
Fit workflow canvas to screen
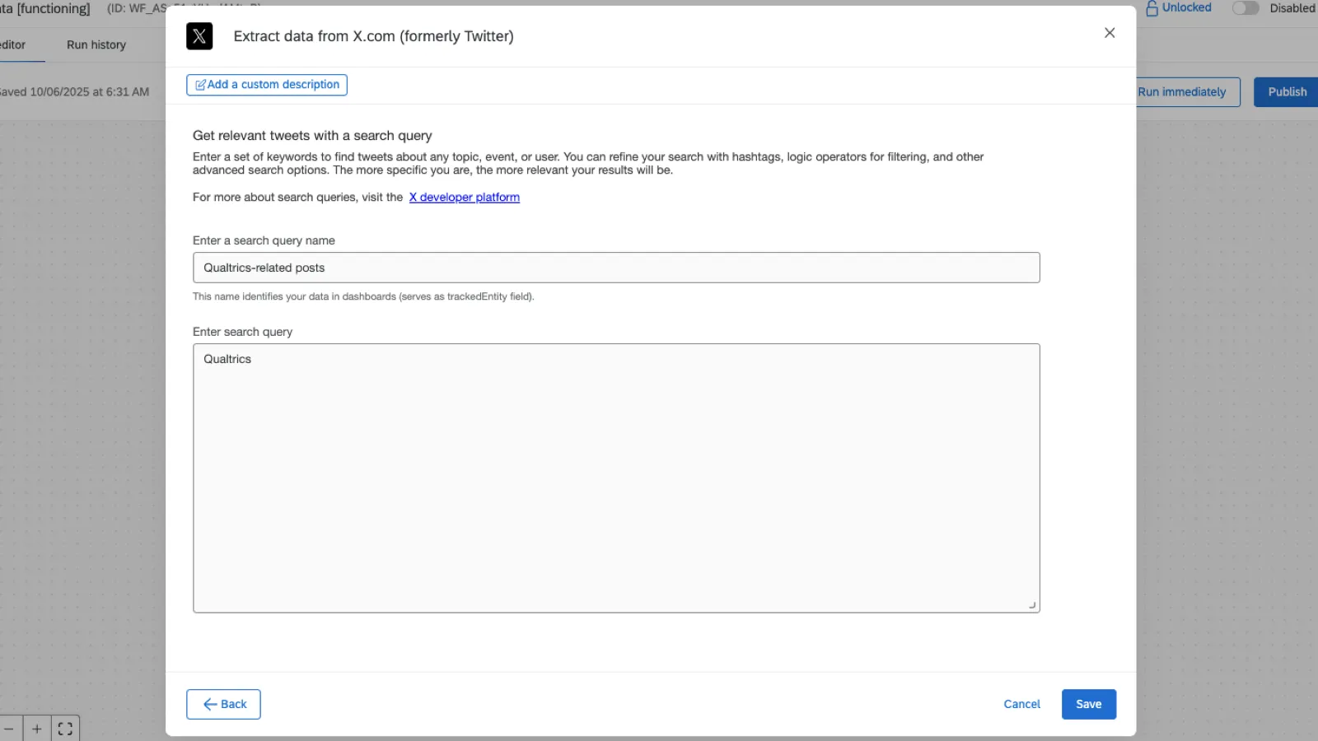(x=65, y=729)
